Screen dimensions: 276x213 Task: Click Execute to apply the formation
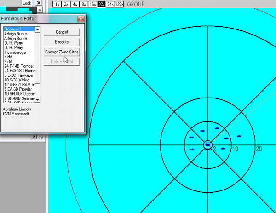click(62, 42)
